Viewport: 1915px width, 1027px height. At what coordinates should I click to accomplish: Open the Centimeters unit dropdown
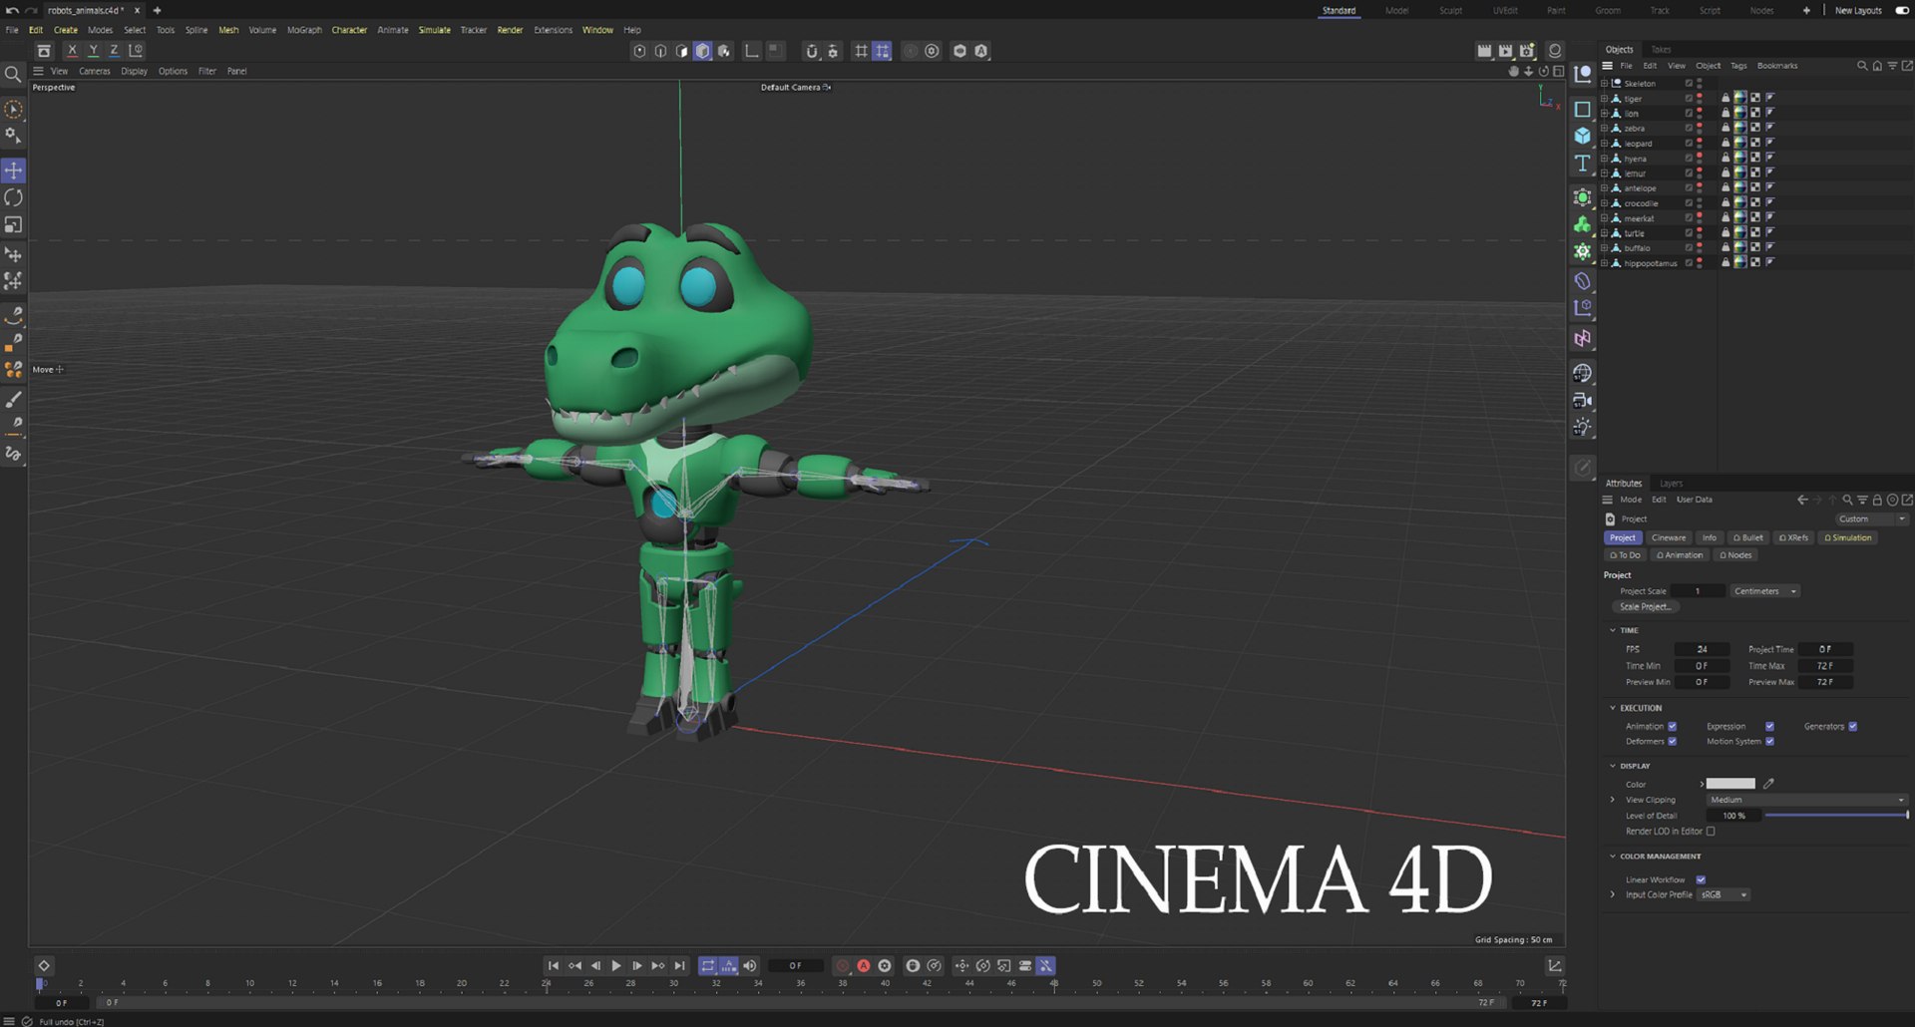(x=1764, y=591)
